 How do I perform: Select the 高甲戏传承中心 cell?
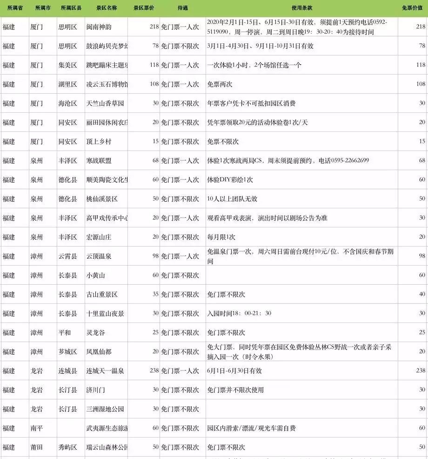(107, 218)
